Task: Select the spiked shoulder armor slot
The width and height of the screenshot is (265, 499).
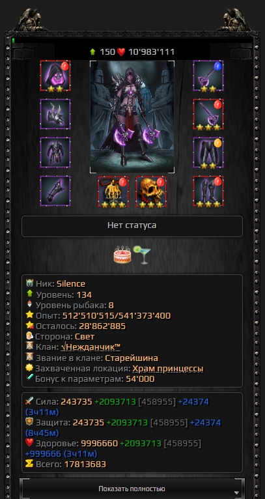Action: pos(55,114)
